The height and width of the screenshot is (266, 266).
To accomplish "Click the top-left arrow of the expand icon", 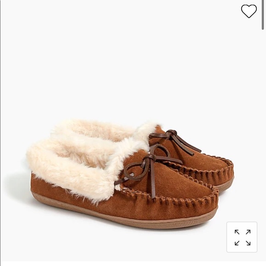I will pos(237,232).
